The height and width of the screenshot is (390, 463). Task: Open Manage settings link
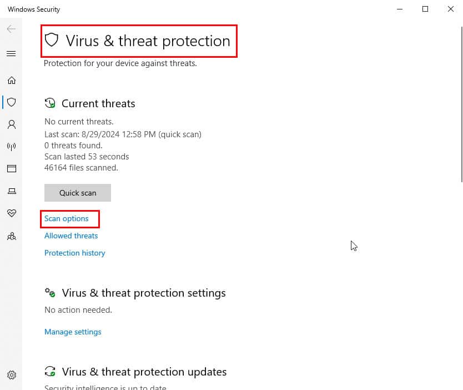73,332
